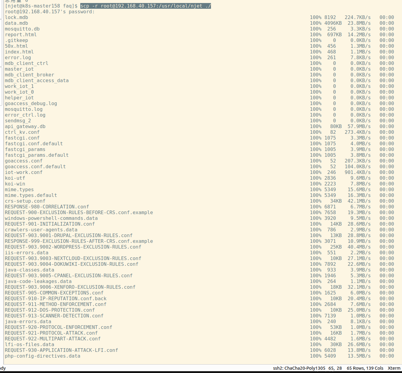This screenshot has height=373, width=402.
Task: Click the Xterm terminal type label
Action: click(394, 368)
